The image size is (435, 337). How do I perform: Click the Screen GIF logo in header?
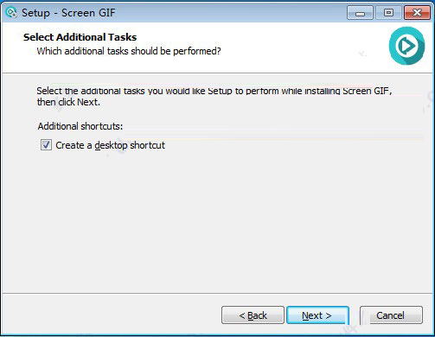pos(406,46)
